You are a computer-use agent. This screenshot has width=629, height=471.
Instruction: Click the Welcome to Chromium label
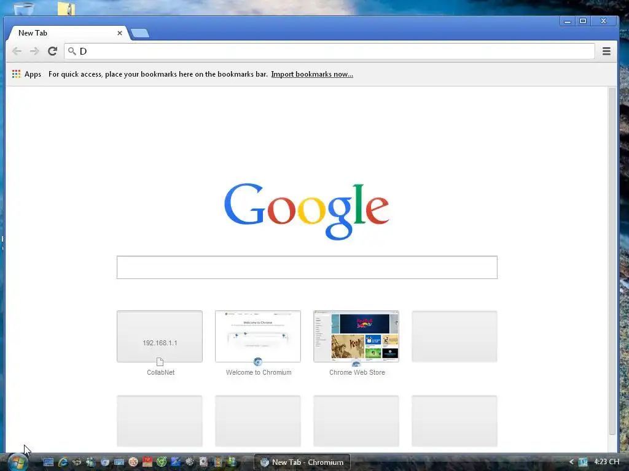[259, 372]
